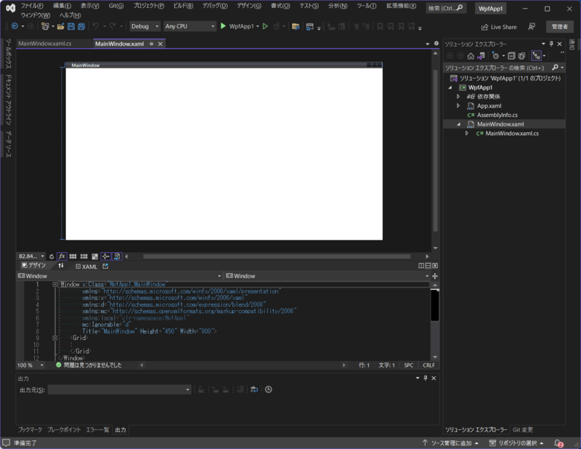Switch to デザイン tab

33,265
